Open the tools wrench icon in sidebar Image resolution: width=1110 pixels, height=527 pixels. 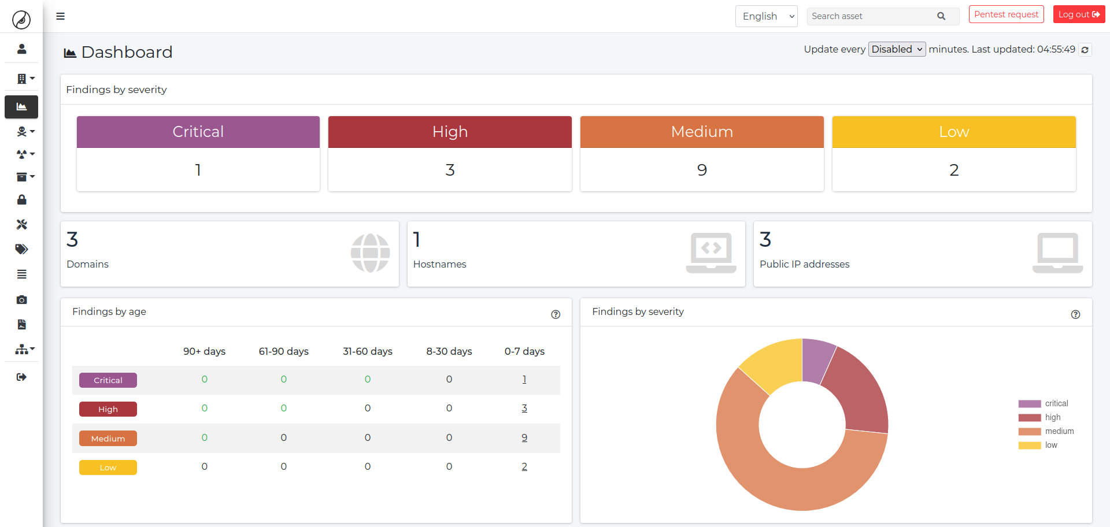point(21,224)
